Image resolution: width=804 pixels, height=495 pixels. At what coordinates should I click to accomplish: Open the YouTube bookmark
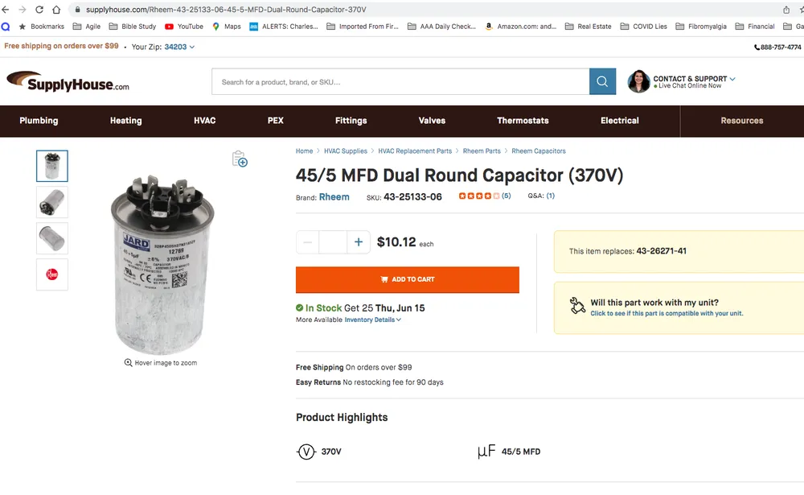[x=184, y=27]
